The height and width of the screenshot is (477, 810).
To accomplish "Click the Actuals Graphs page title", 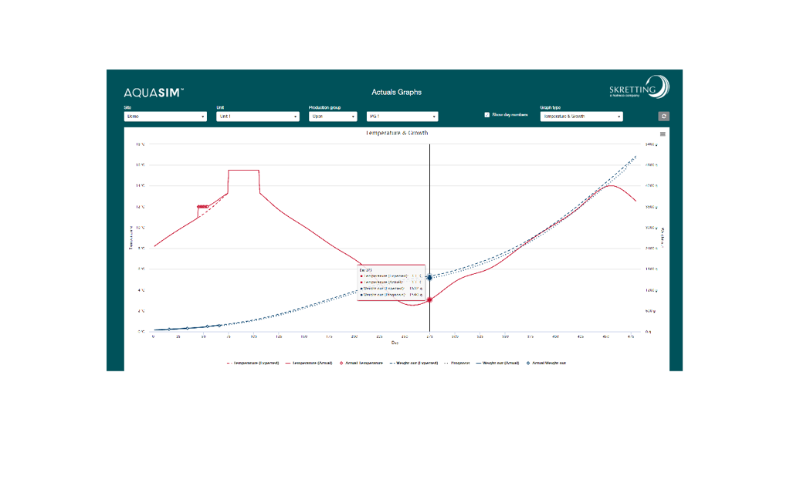I will click(x=396, y=92).
